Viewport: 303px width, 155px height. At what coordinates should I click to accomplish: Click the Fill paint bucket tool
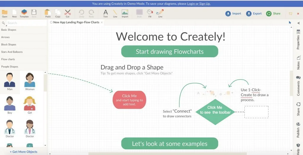[x=150, y=12]
